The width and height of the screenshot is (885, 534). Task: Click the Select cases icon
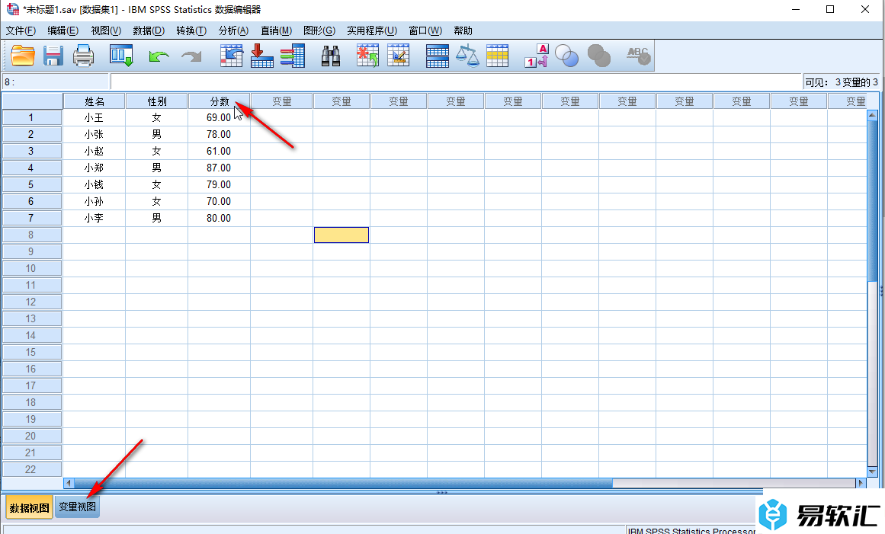coord(497,56)
